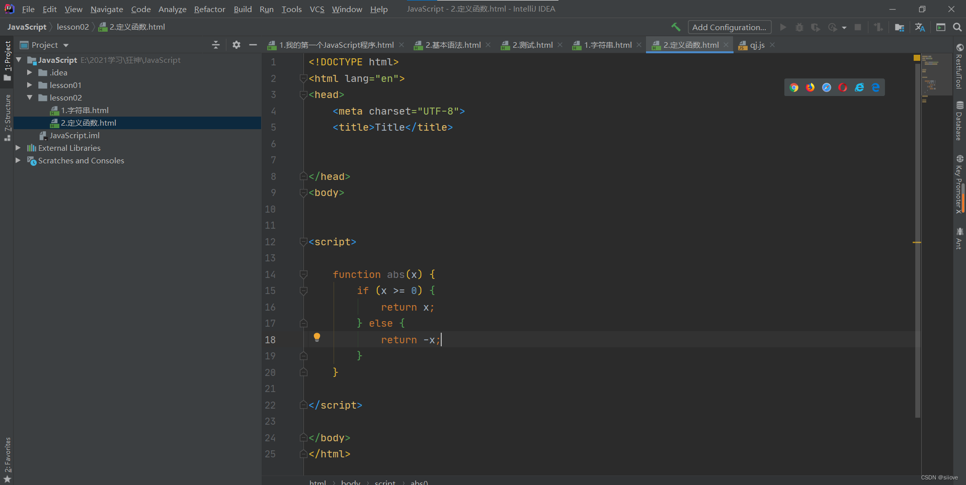
Task: Click the Run play icon
Action: pyautogui.click(x=783, y=27)
